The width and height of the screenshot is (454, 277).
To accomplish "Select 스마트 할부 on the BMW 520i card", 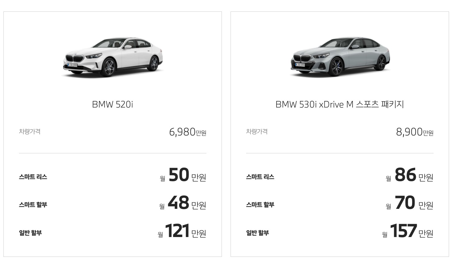I will (x=33, y=205).
